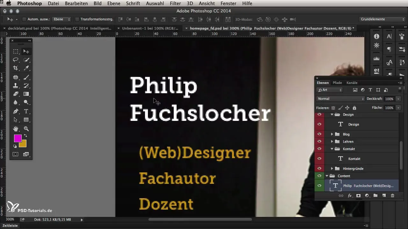Select the Blur tool
The width and height of the screenshot is (408, 229).
[x=16, y=102]
